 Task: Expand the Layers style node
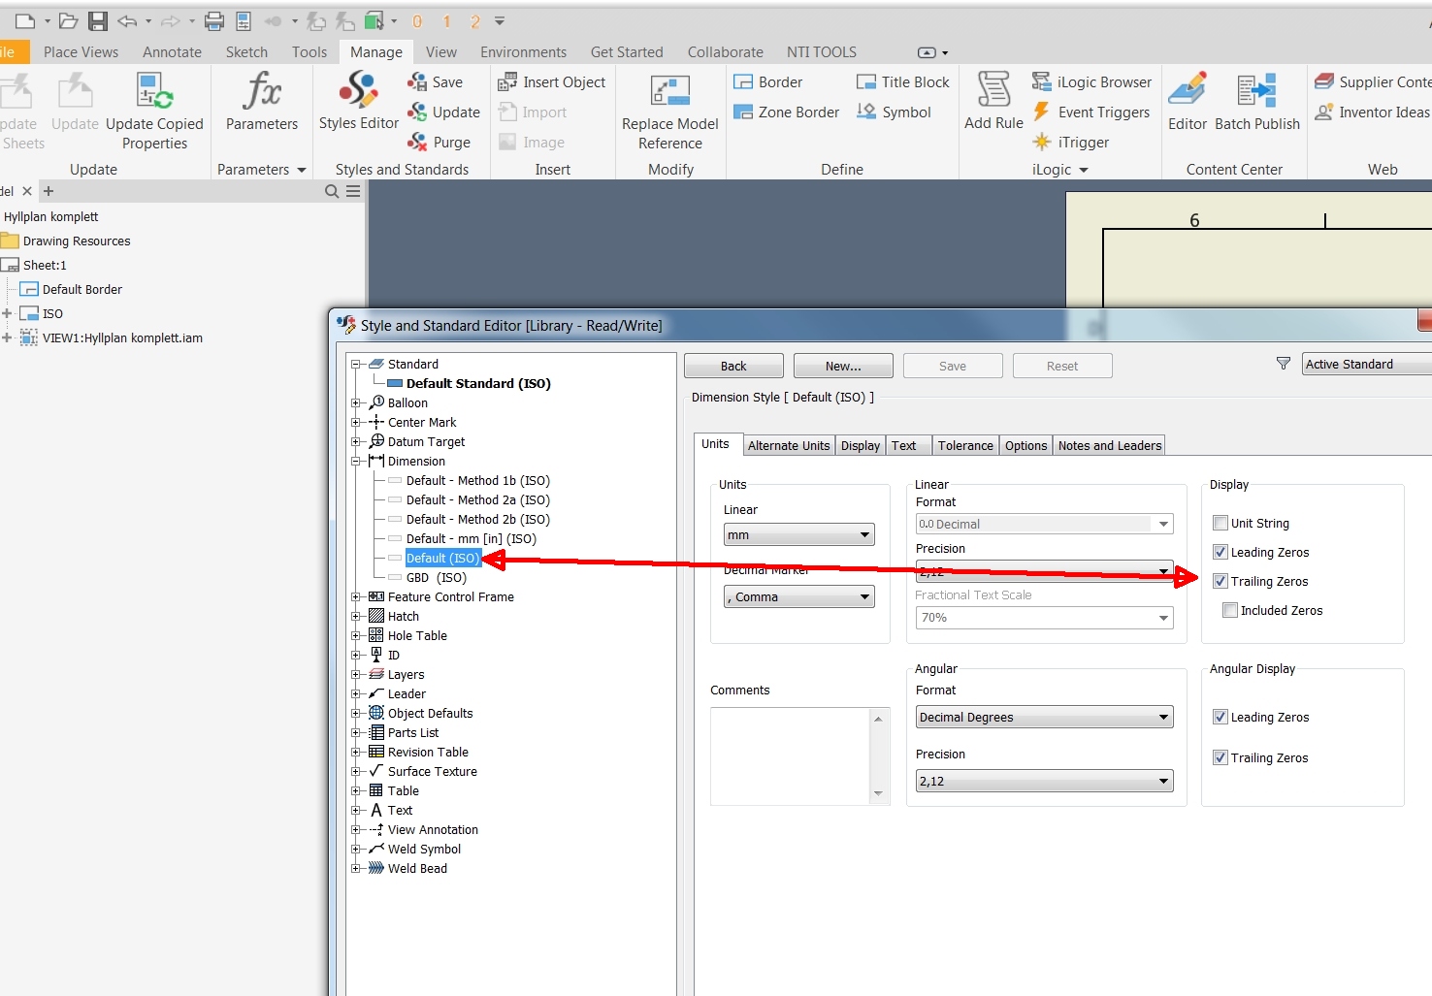(x=356, y=674)
